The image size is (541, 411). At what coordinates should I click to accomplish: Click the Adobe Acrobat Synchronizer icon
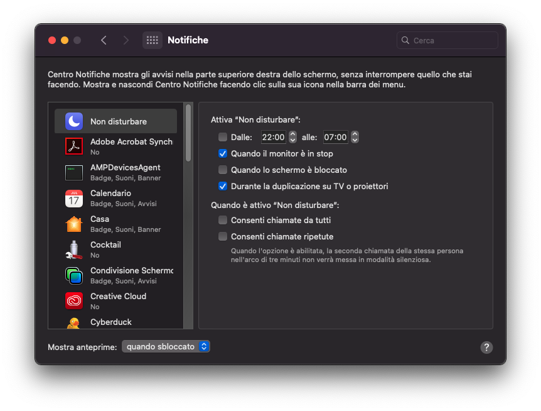point(74,146)
